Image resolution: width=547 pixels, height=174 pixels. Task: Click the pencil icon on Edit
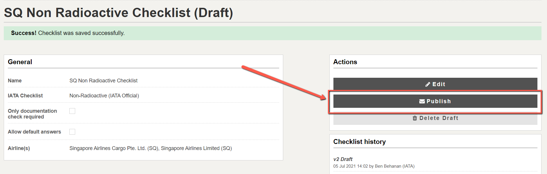pyautogui.click(x=428, y=84)
